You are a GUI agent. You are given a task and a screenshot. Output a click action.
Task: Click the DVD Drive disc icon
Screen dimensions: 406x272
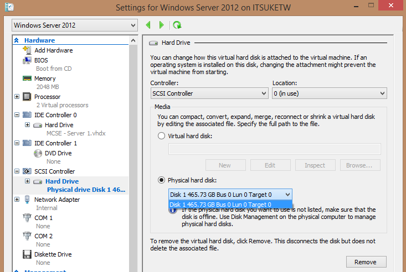[38, 153]
